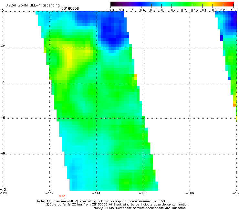
Task: Click the latitude axis label '-8'
Action: pos(3,153)
